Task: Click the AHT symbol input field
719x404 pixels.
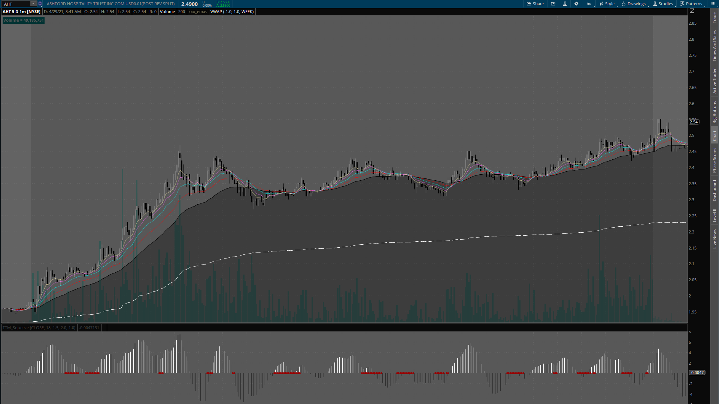Action: (x=16, y=4)
